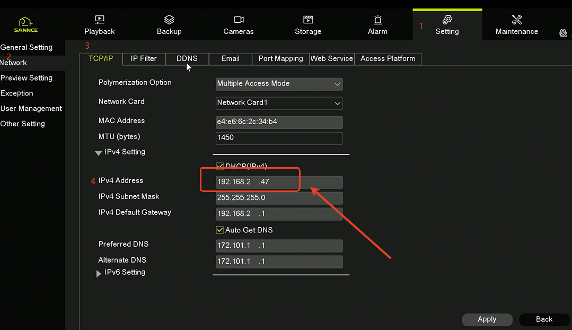Click the Alternate DNS label
Viewport: 572px width, 330px height.
(122, 260)
